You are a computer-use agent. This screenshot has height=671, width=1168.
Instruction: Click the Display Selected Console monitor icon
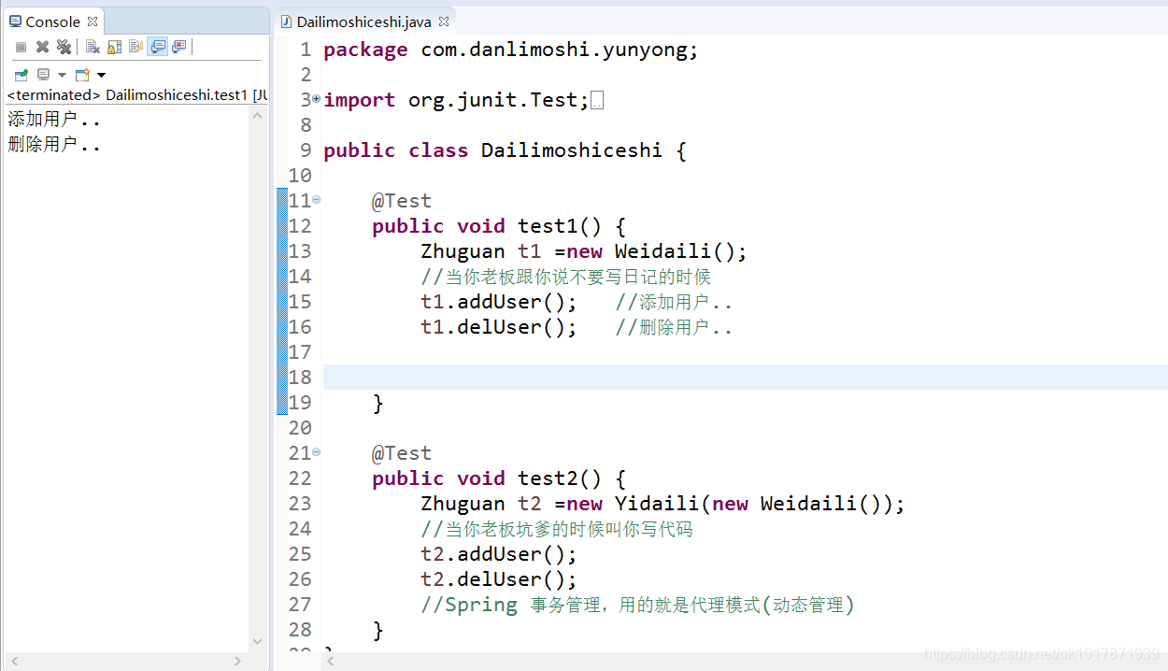point(43,75)
